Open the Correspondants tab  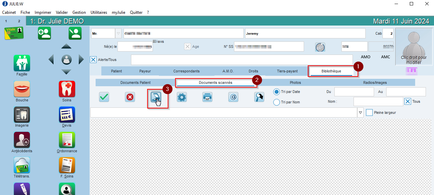pos(187,71)
